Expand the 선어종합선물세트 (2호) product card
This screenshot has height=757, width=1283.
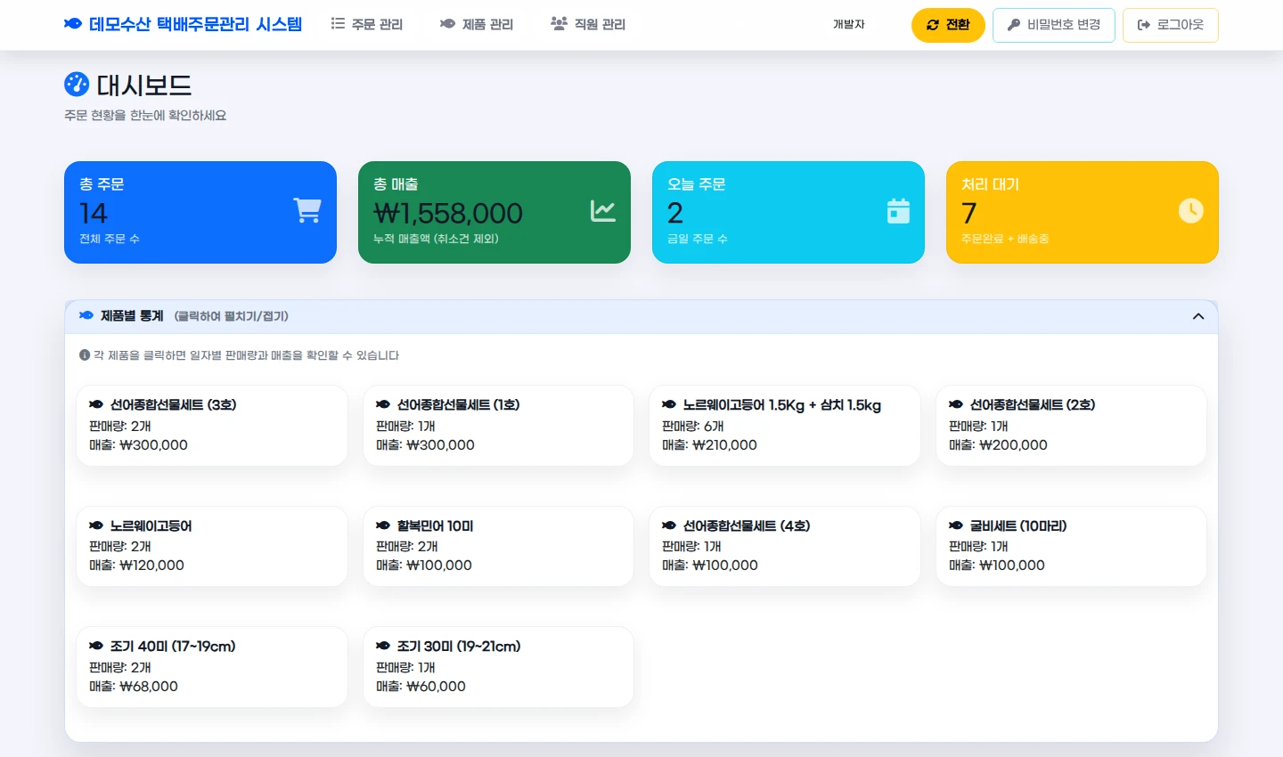tap(1072, 426)
